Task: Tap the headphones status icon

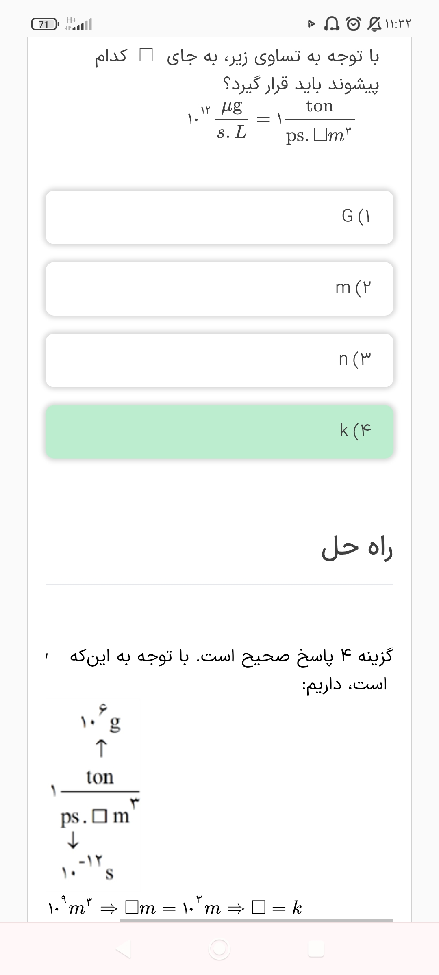Action: tap(332, 24)
